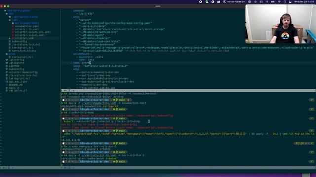
Task: Open terragrunt.hcl under the dev folder
Action: tap(22, 48)
